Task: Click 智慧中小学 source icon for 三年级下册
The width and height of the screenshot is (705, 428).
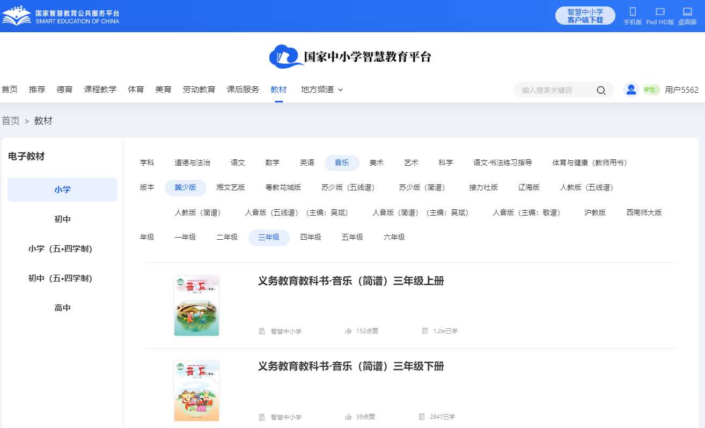Action: [262, 417]
